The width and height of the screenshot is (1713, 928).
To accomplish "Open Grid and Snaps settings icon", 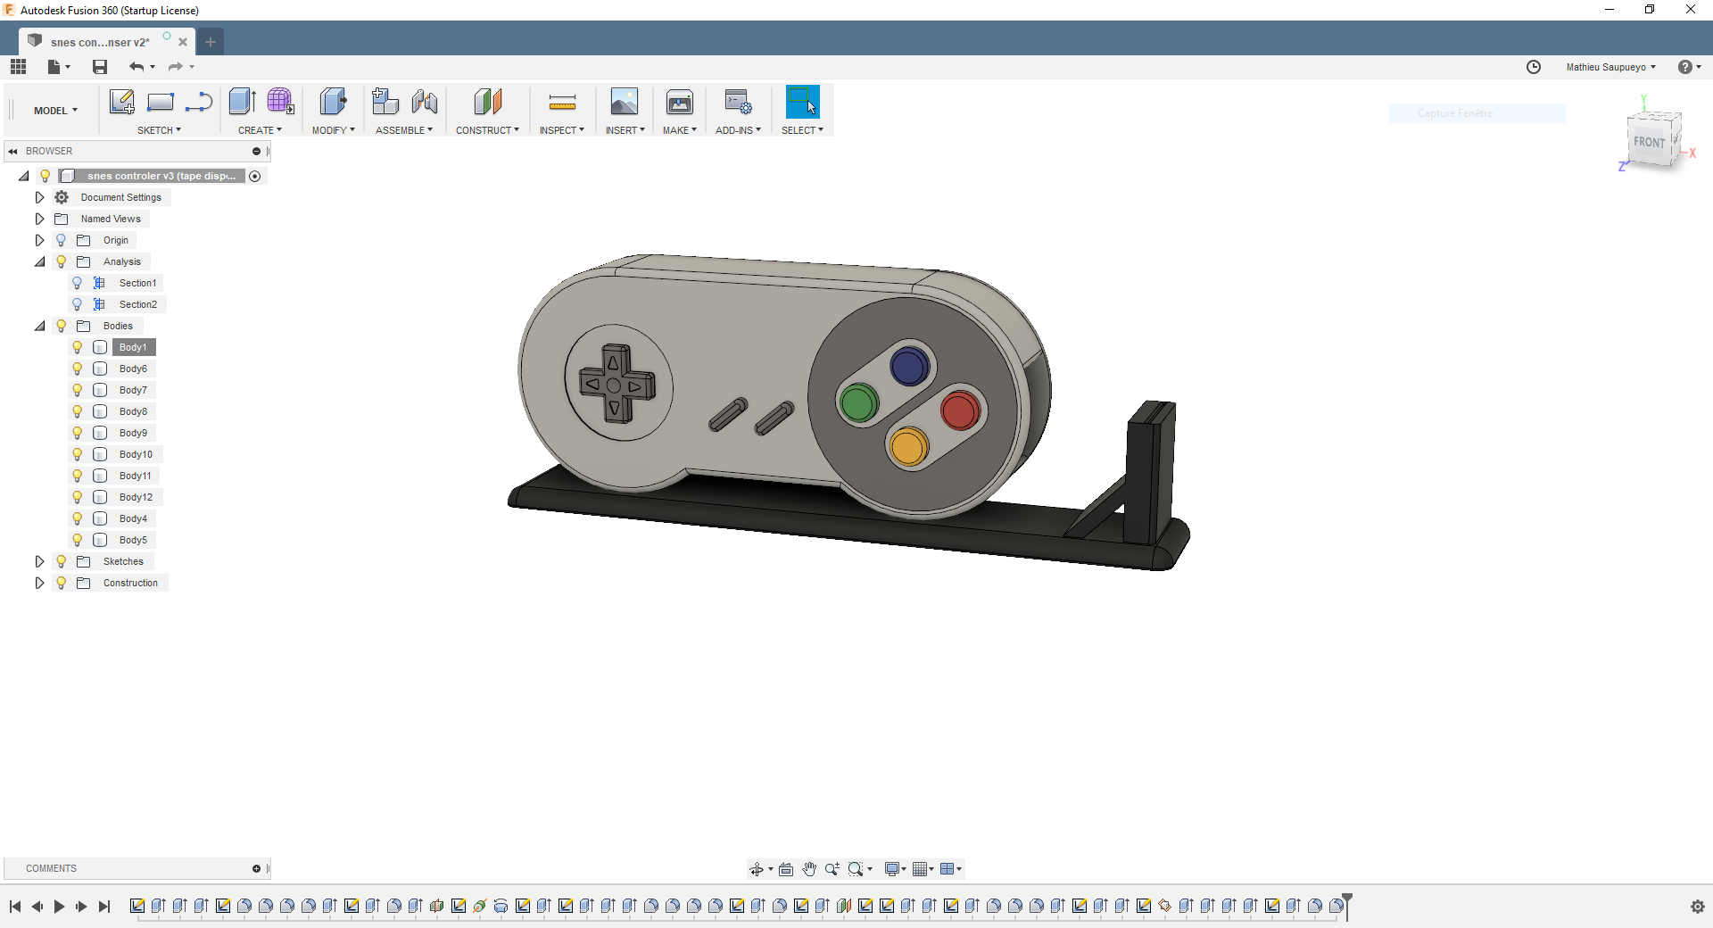I will coord(920,869).
